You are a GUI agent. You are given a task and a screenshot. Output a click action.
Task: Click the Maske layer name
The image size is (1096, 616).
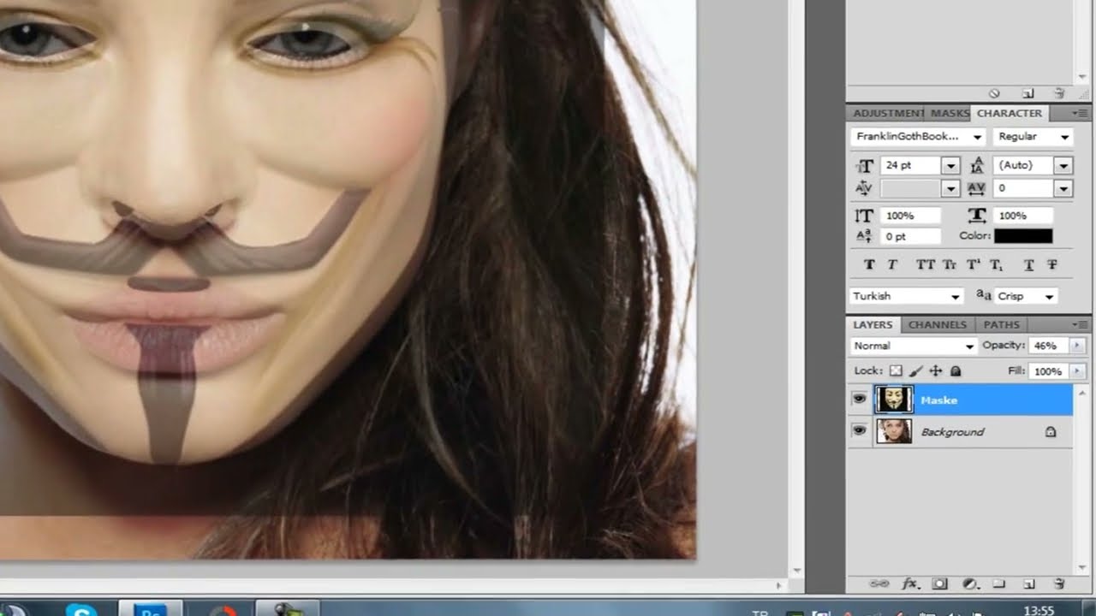pyautogui.click(x=938, y=400)
